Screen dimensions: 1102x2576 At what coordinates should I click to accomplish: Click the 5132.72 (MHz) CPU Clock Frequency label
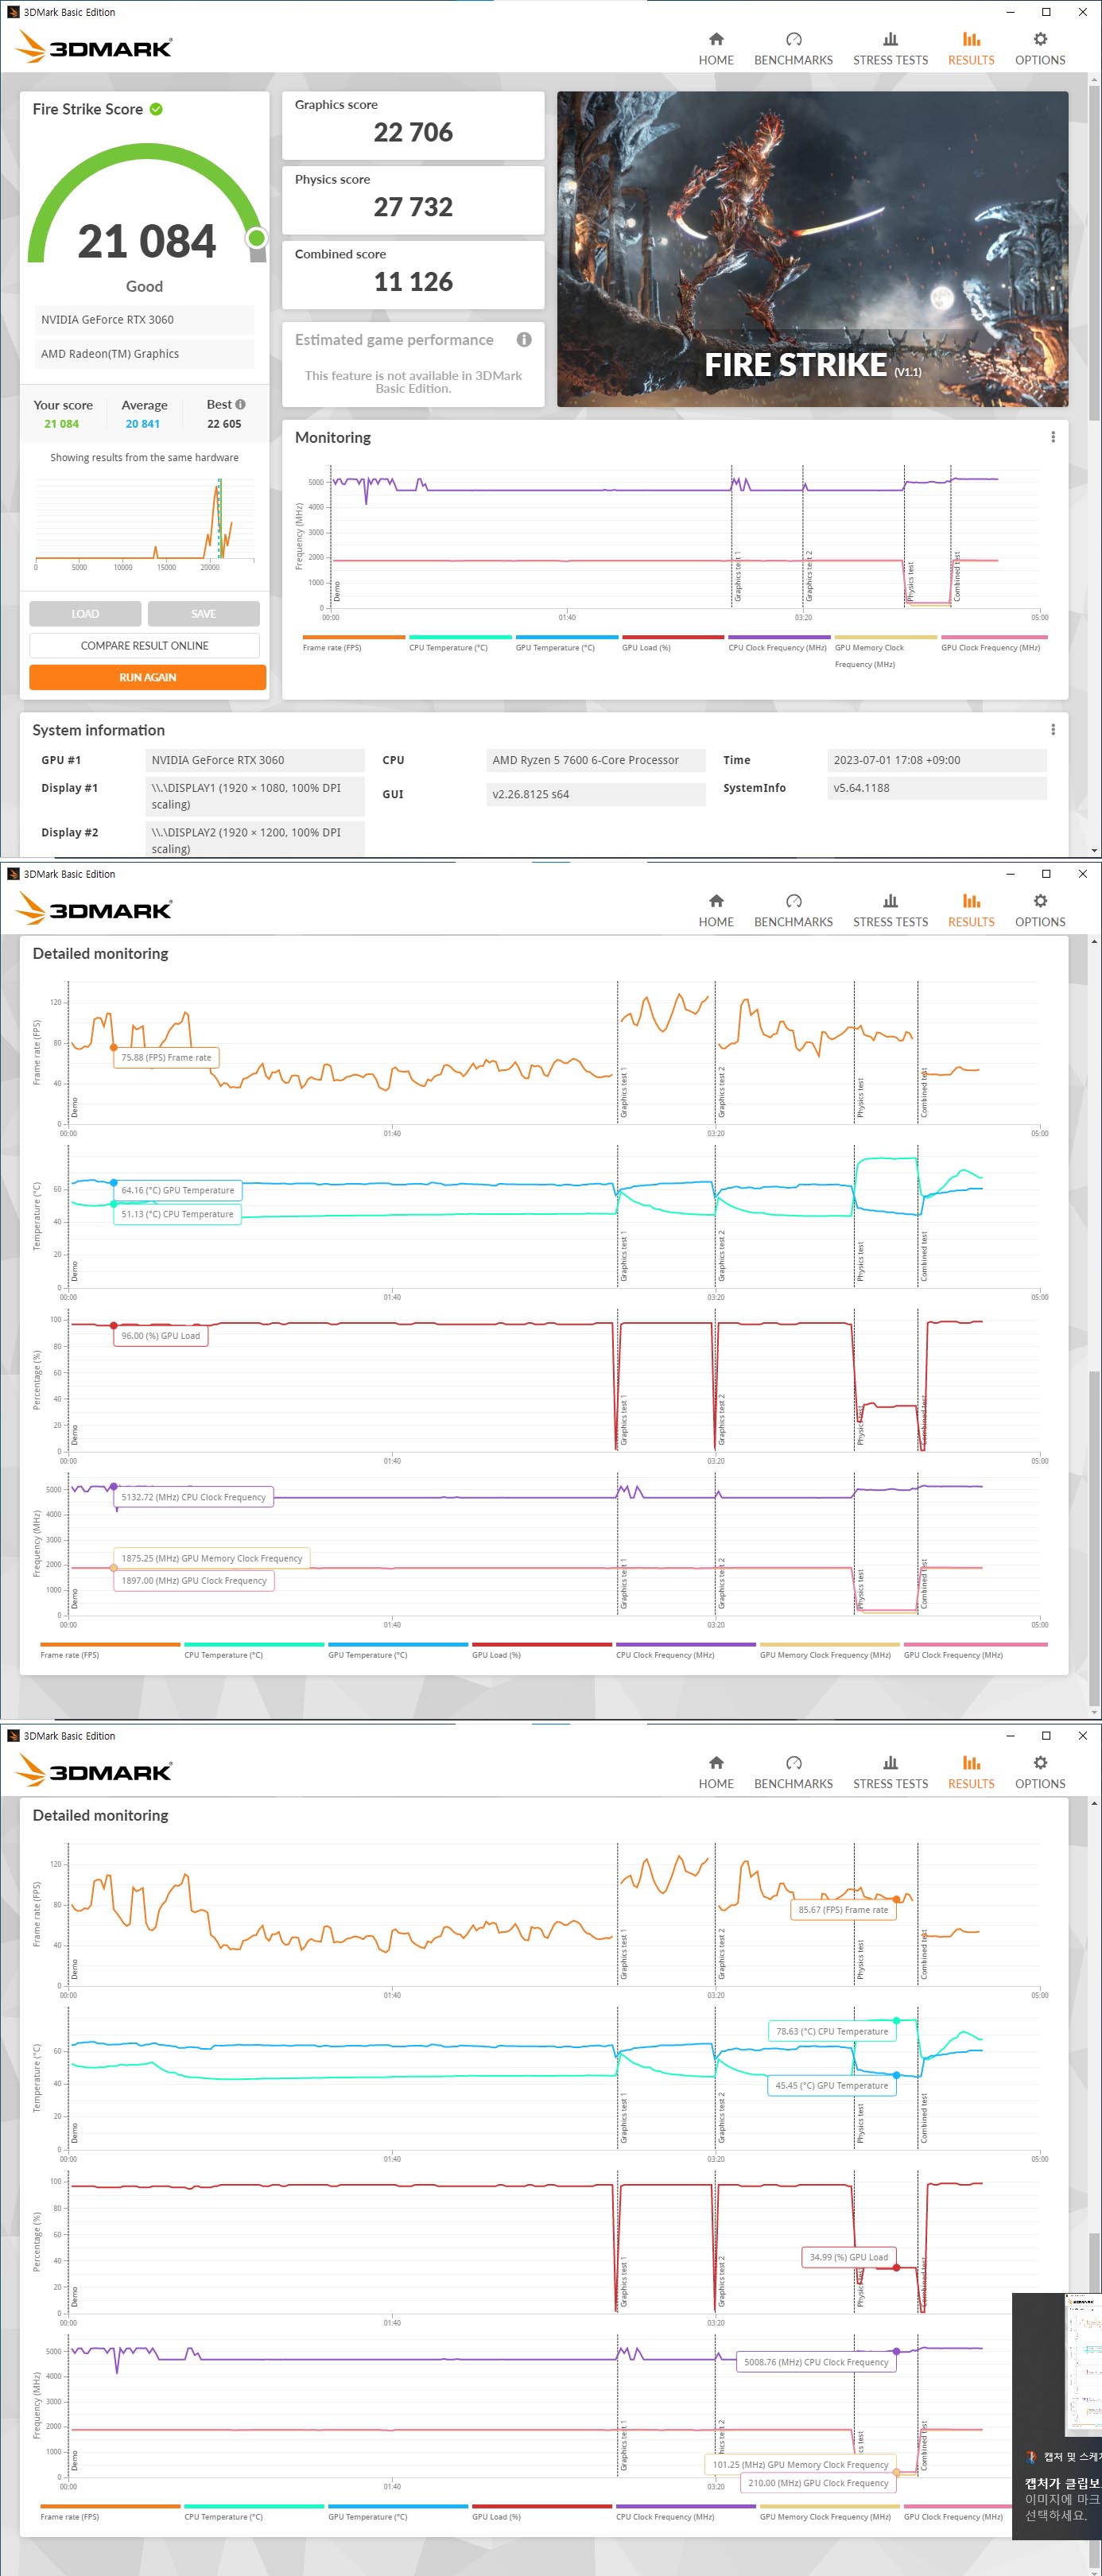tap(193, 1497)
